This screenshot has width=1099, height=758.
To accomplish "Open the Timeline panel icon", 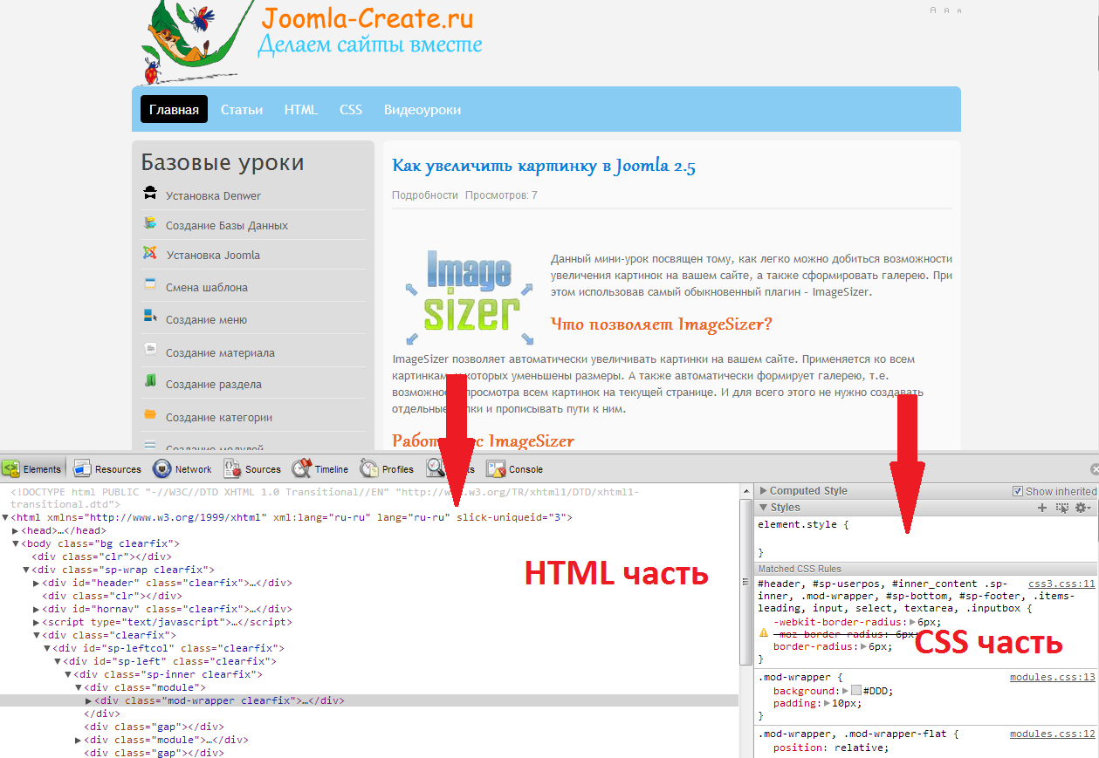I will pyautogui.click(x=302, y=468).
